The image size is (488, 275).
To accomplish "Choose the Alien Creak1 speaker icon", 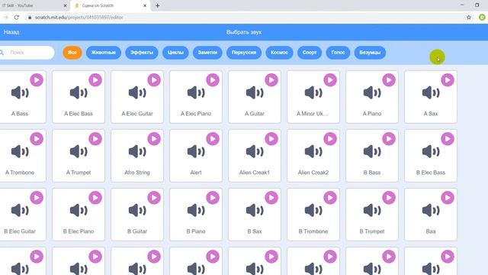I will (255, 152).
